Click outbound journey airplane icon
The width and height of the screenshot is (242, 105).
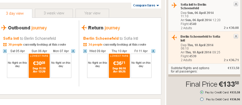(x=4, y=28)
